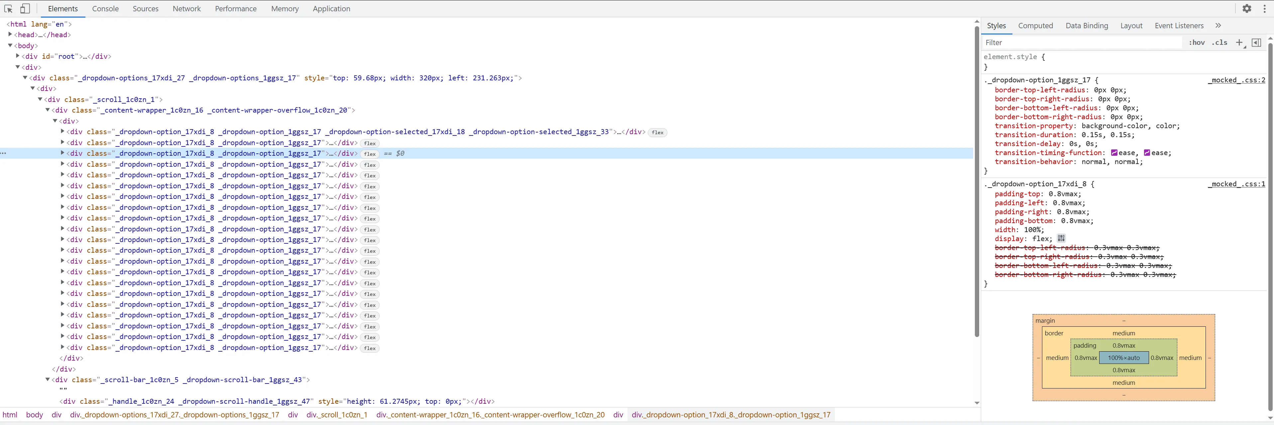The width and height of the screenshot is (1274, 425).
Task: Click the box model padding label
Action: (1085, 345)
